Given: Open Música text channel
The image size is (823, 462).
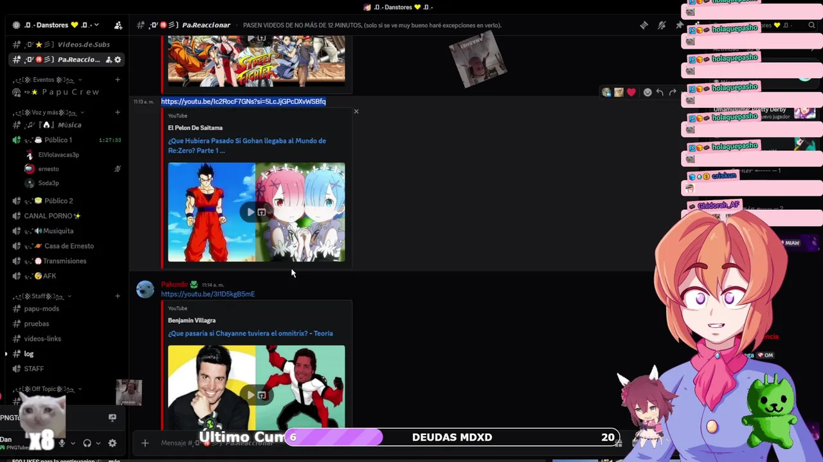Looking at the screenshot, I should (x=68, y=125).
